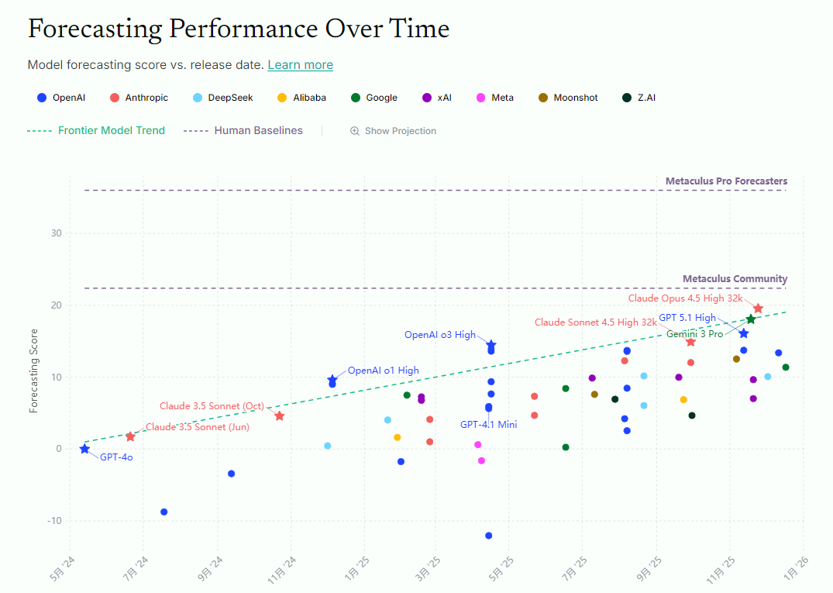Click the Metaculus Pro Forecasters label

(x=726, y=181)
